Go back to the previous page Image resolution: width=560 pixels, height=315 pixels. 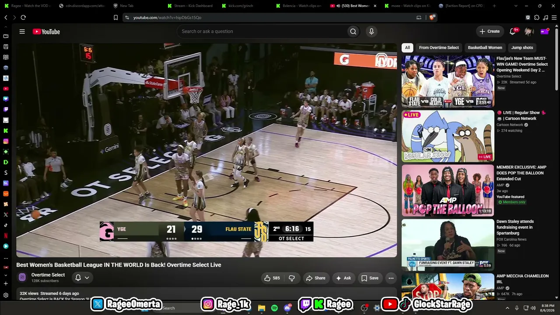pos(6,17)
